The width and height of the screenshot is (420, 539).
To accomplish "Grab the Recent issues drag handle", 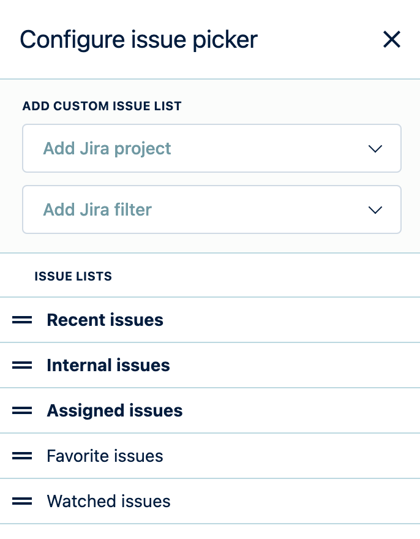I will tap(22, 320).
